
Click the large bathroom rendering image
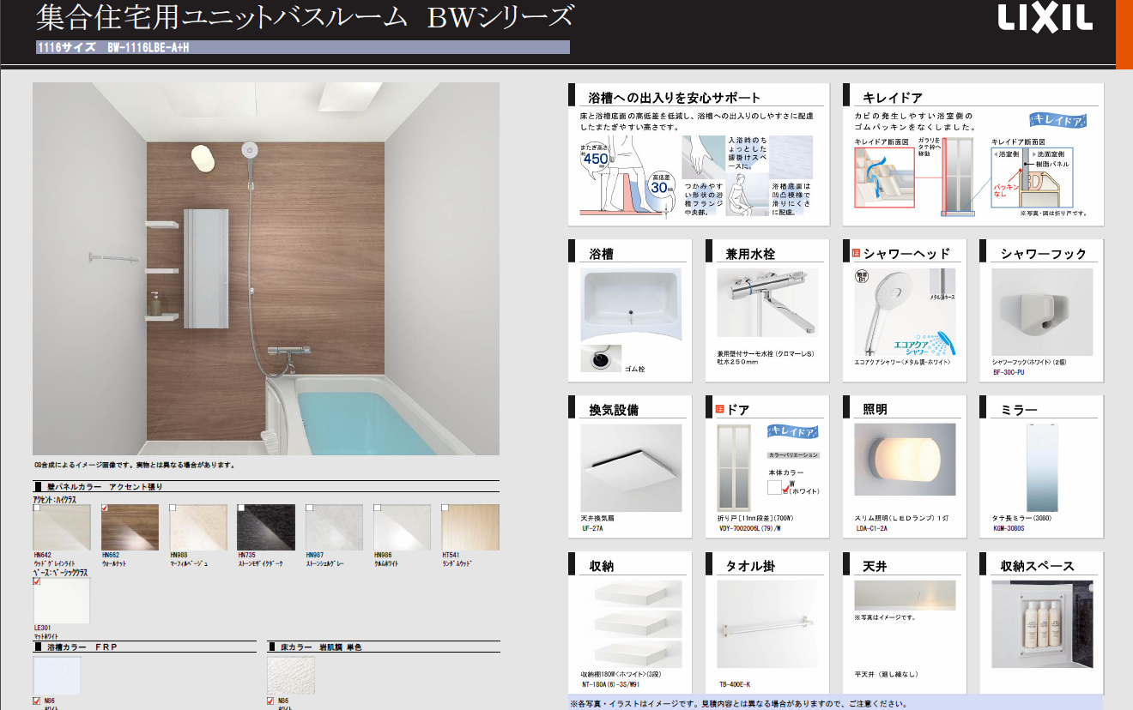[266, 268]
